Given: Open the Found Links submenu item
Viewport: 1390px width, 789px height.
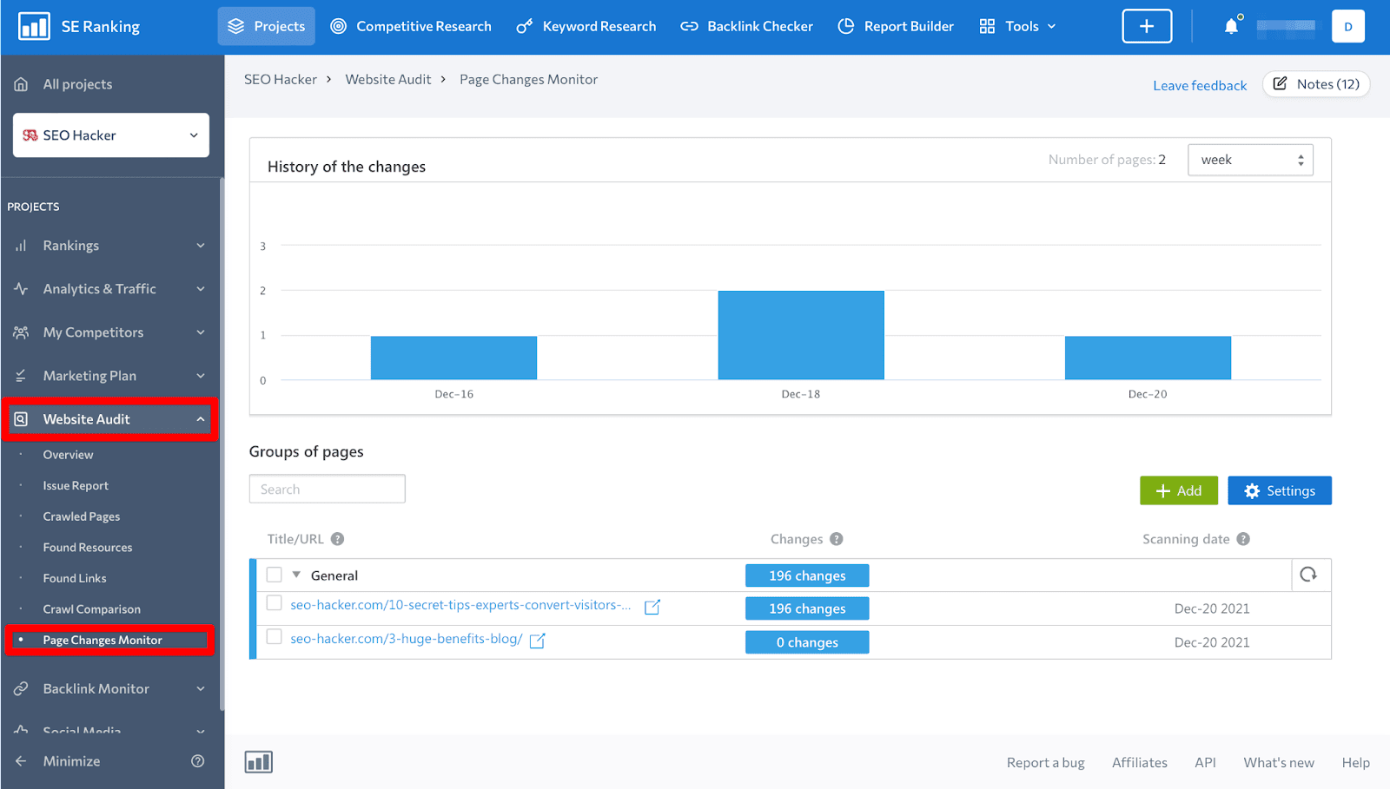Looking at the screenshot, I should (x=75, y=578).
